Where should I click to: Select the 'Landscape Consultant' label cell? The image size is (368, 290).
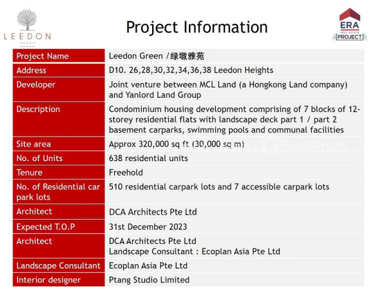59,266
